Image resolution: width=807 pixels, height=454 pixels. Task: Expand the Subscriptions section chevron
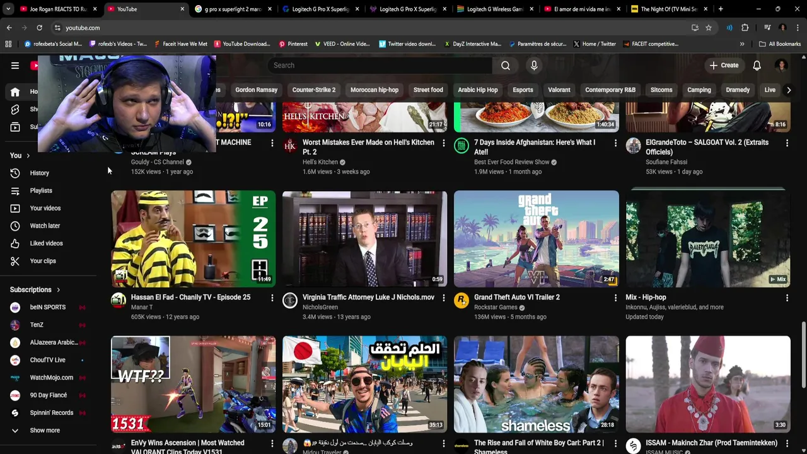tap(58, 290)
